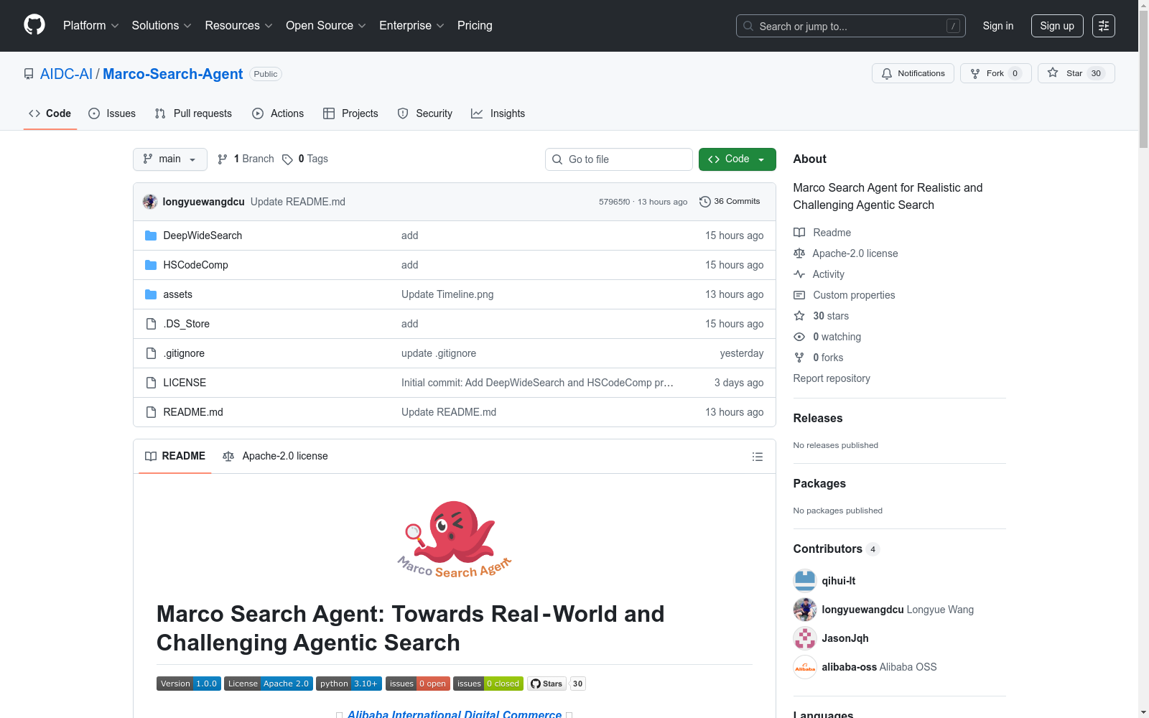Viewport: 1149px width, 718px height.
Task: Expand the Resources menu
Action: tap(239, 26)
